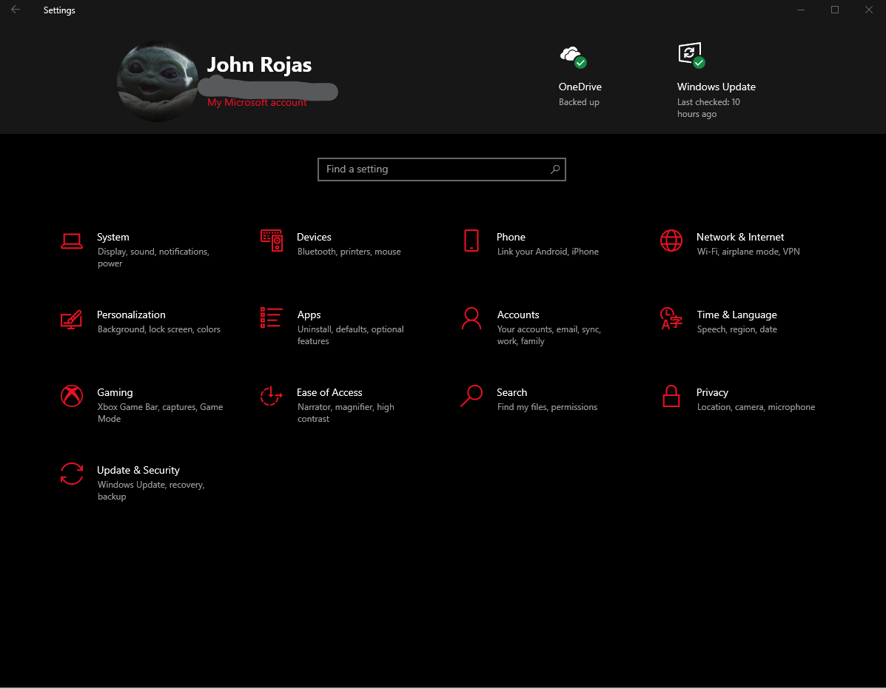Click inside the Find a setting field

(442, 169)
